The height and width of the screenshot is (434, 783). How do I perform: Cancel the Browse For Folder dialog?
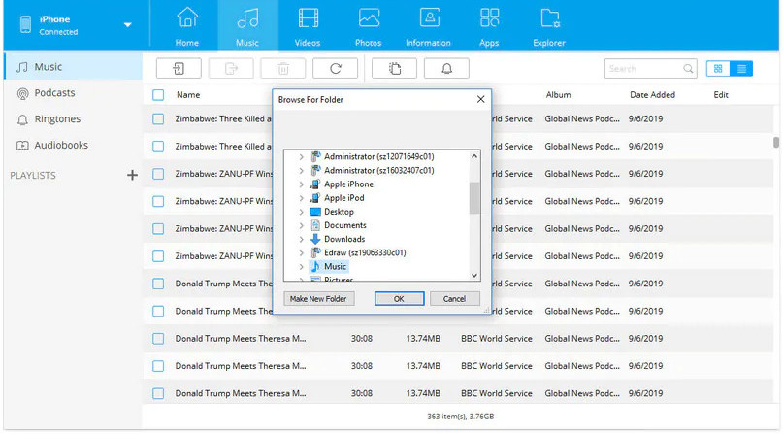tap(454, 299)
